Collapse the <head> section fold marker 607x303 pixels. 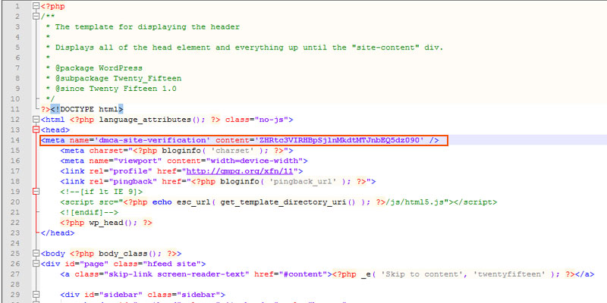coord(36,130)
